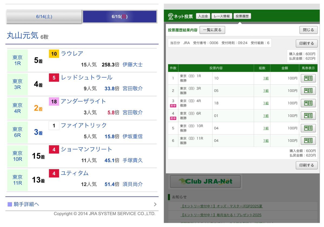Open jockey name 丸山元気
The image size is (324, 227).
pyautogui.click(x=22, y=35)
